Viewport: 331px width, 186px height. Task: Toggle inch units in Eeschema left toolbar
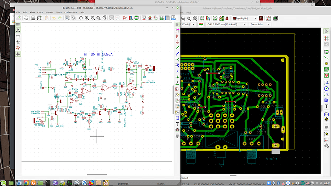pyautogui.click(x=18, y=30)
